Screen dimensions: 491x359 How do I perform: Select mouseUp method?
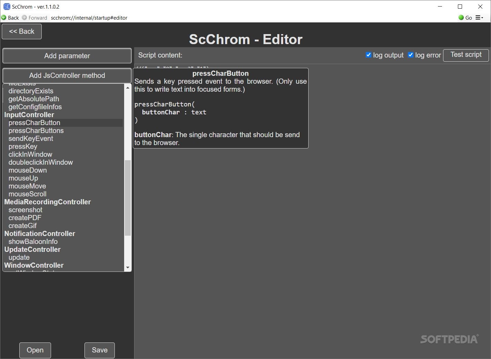coord(23,178)
